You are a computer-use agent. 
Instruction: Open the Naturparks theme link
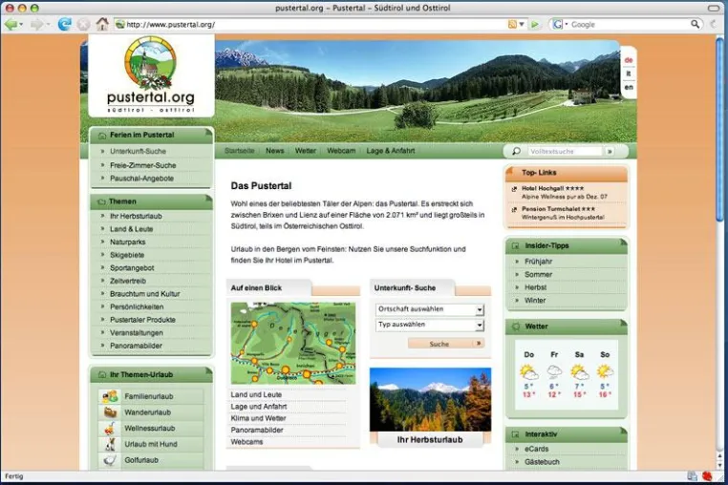[x=128, y=242]
